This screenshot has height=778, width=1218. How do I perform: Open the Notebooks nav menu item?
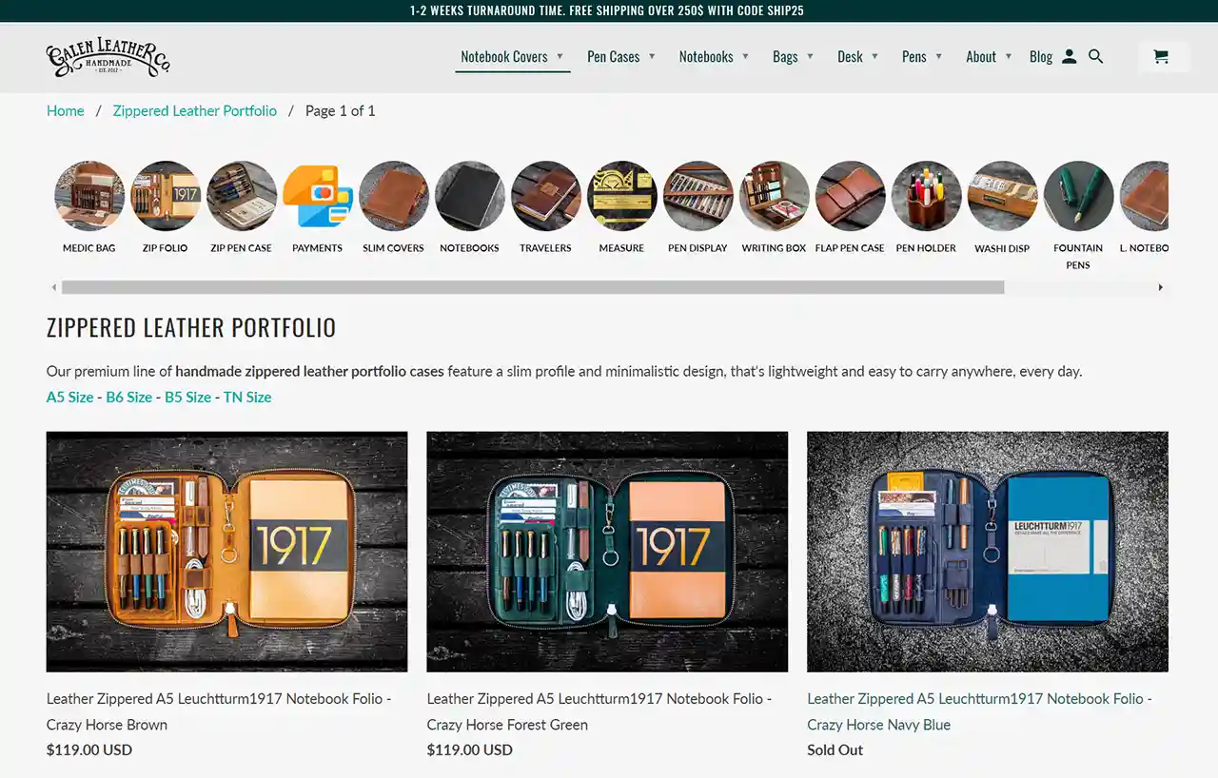(x=706, y=57)
